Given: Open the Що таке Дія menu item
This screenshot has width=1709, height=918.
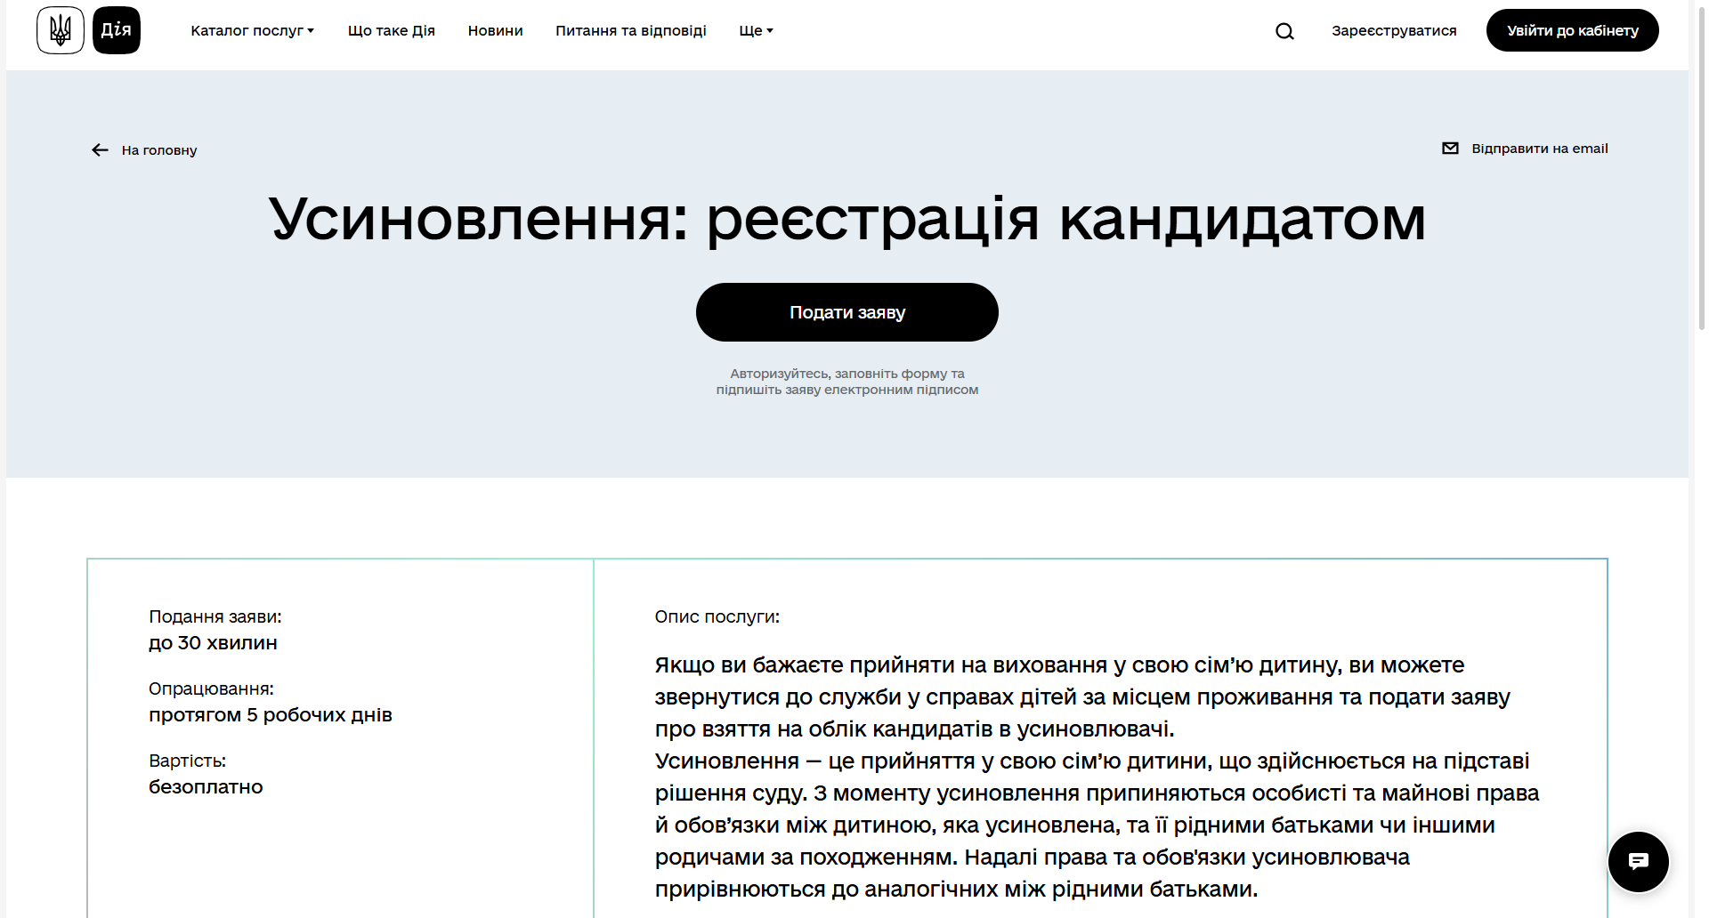Looking at the screenshot, I should pos(392,30).
